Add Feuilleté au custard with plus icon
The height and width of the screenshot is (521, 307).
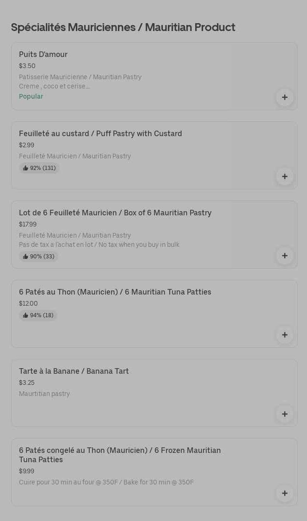tap(285, 176)
